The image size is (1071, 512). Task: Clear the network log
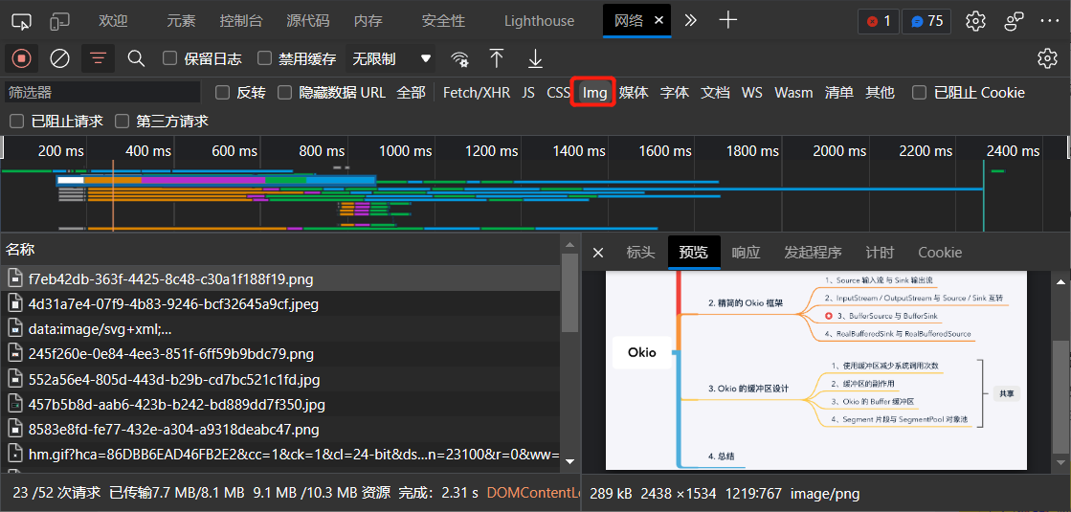click(60, 58)
